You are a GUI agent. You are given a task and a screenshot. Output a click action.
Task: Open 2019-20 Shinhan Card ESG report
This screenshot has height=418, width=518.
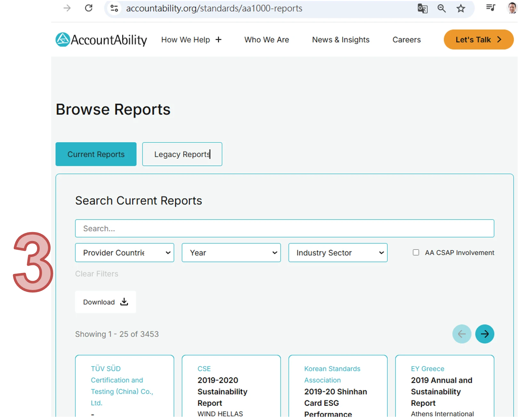(x=335, y=403)
